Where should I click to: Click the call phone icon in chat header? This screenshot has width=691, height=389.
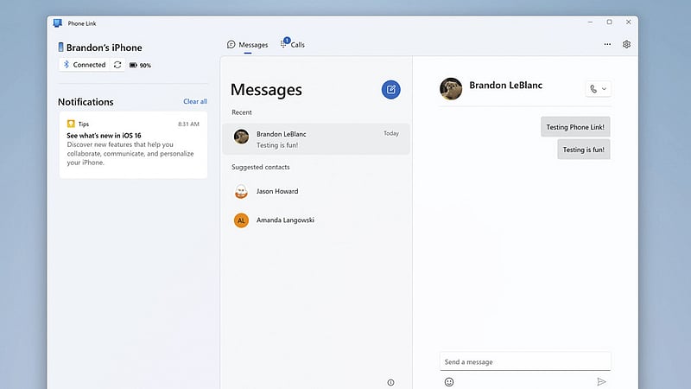593,89
